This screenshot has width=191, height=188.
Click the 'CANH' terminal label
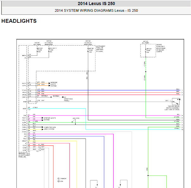tap(24, 129)
